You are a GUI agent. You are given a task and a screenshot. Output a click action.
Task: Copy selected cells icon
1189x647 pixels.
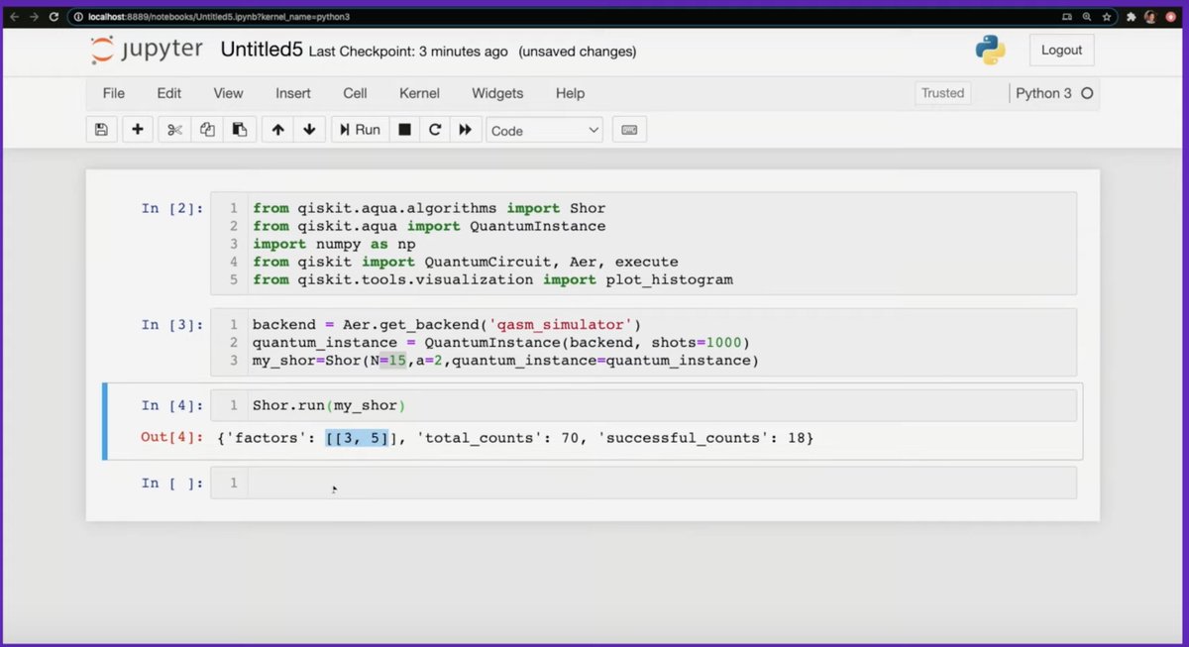pos(207,130)
